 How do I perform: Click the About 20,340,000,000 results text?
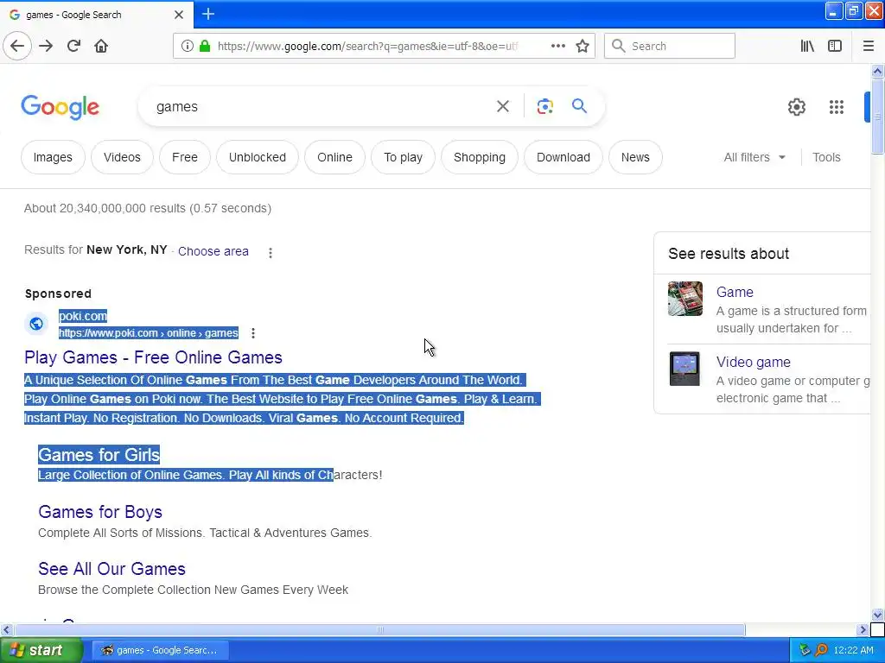click(147, 208)
